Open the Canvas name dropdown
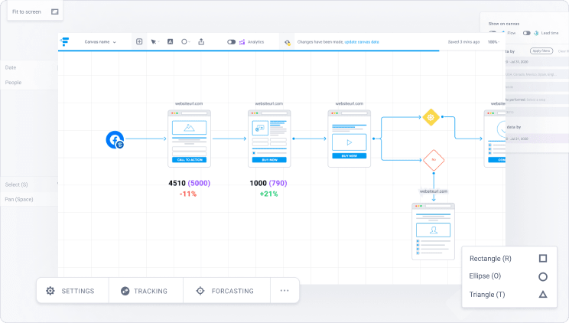 tap(100, 42)
